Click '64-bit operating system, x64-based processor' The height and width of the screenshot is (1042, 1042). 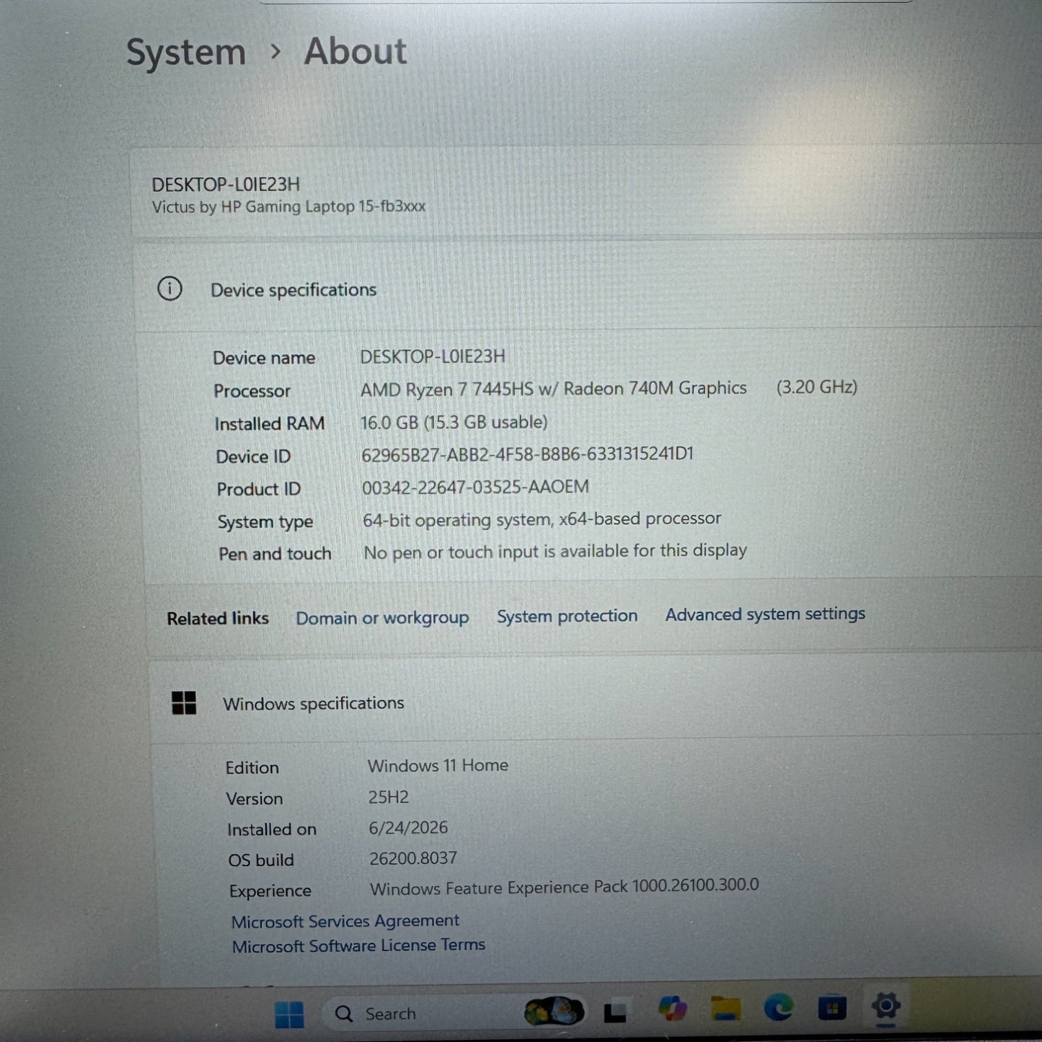pyautogui.click(x=542, y=519)
